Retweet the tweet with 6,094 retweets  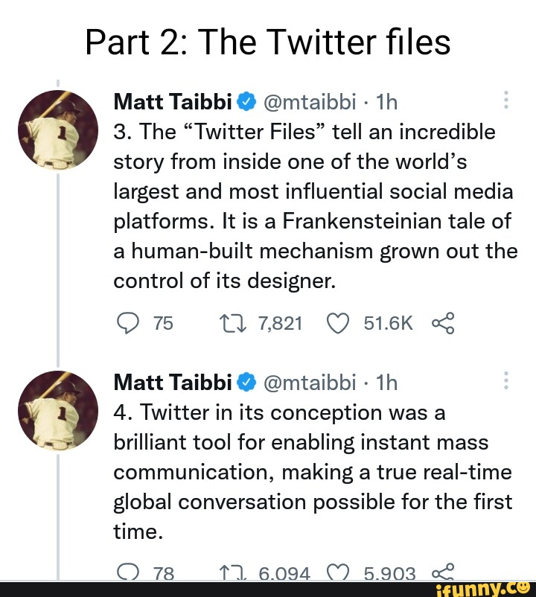[x=232, y=573]
